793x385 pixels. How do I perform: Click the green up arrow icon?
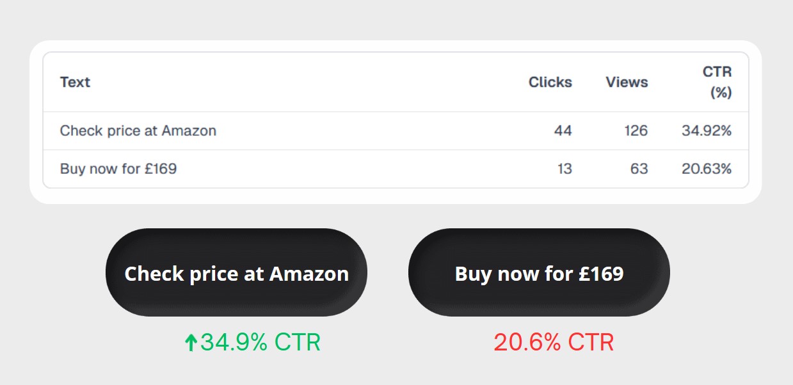pyautogui.click(x=190, y=343)
